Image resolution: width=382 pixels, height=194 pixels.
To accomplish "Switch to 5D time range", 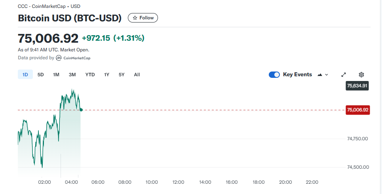I will coord(40,75).
